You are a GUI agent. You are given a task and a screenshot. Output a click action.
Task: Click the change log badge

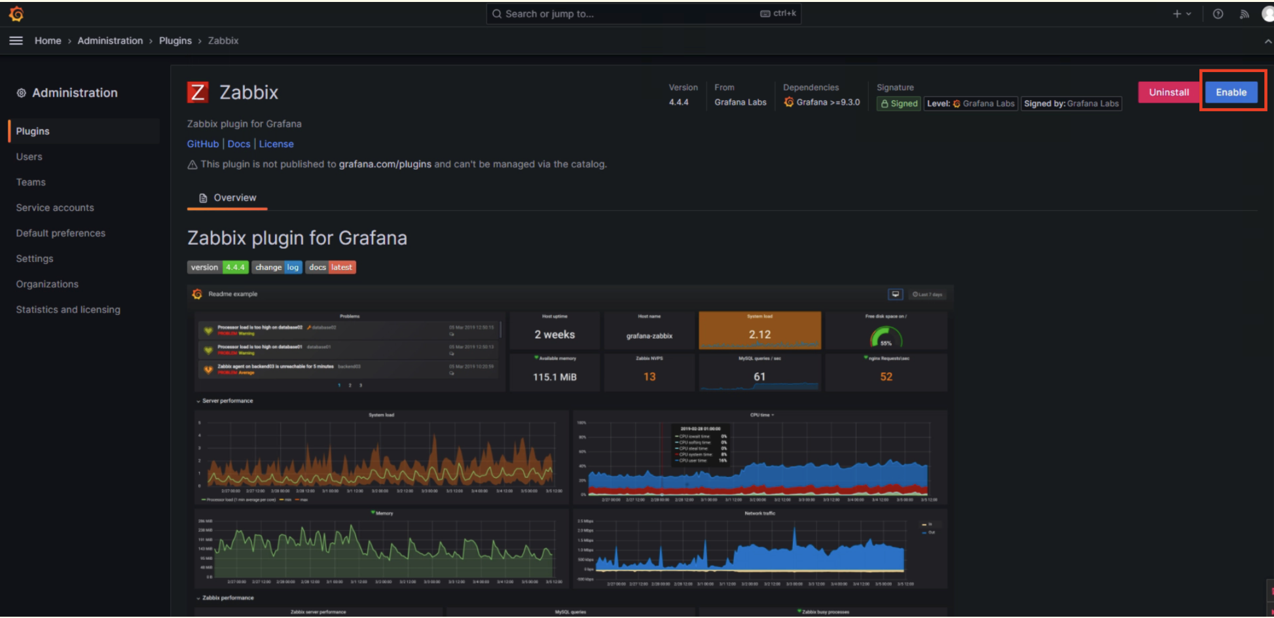[277, 267]
